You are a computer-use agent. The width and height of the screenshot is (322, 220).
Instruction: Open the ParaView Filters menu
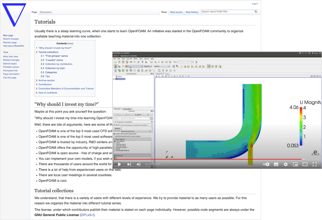136,58
